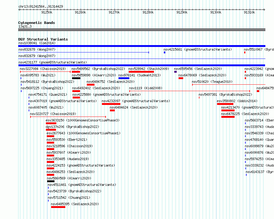Select nsv6143137 variant label
The height and width of the screenshot is (219, 274).
260,172
